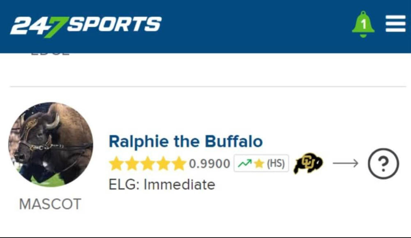The width and height of the screenshot is (411, 238).
Task: Click the fifth gold rating star
Action: 179,164
